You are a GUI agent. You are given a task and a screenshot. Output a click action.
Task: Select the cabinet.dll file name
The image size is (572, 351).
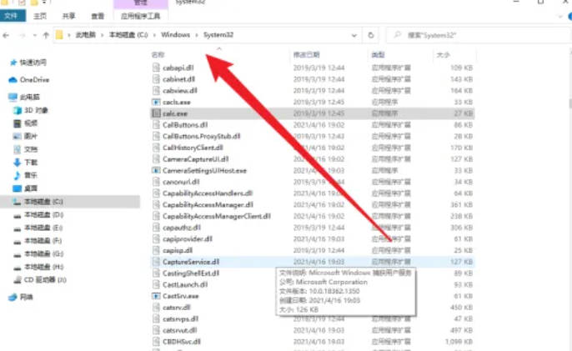pos(178,79)
